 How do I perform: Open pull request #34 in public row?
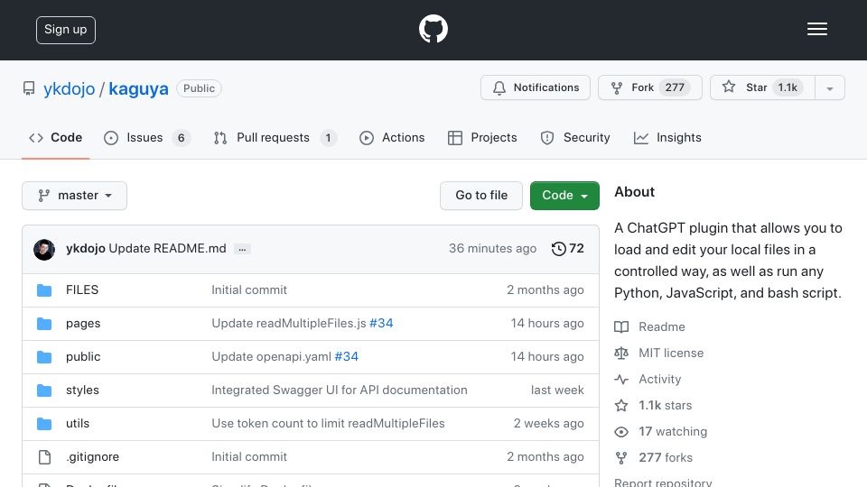point(346,357)
